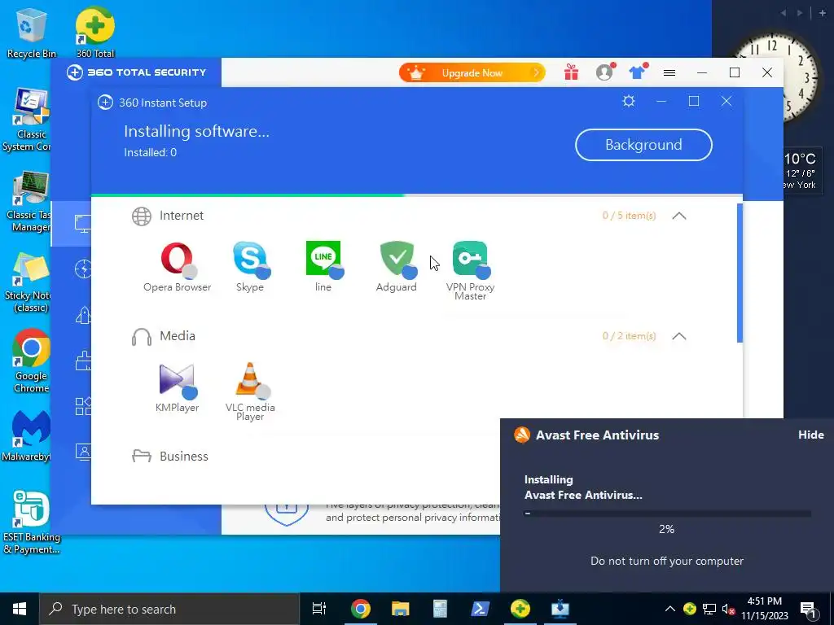This screenshot has height=625, width=834.
Task: Open ESET Banking & Payment desktop icon
Action: point(32,522)
